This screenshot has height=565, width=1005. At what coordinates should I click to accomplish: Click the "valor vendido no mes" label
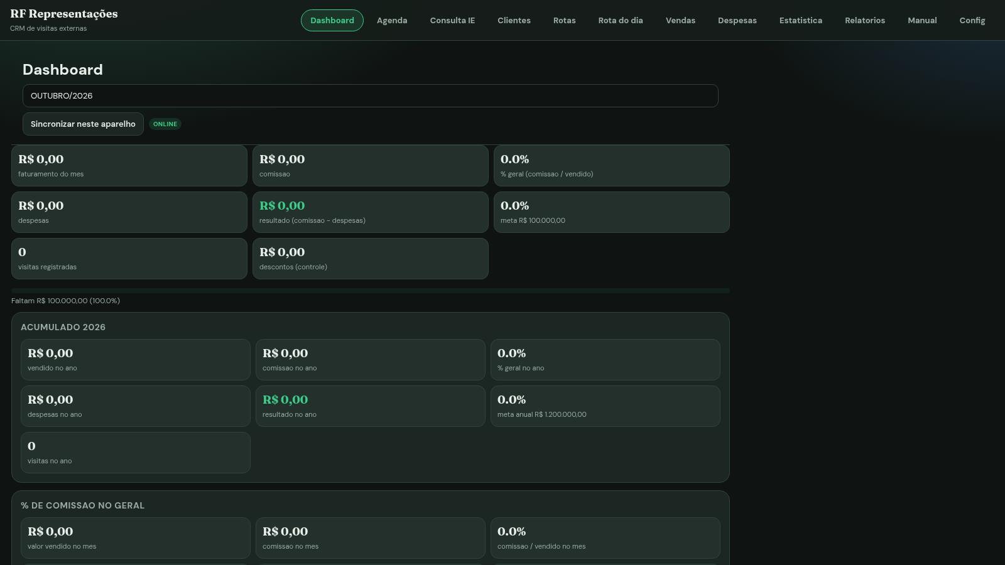pyautogui.click(x=62, y=547)
